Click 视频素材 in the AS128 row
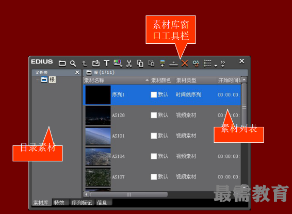Image resolution: width=292 pixels, height=214 pixels. pyautogui.click(x=186, y=115)
